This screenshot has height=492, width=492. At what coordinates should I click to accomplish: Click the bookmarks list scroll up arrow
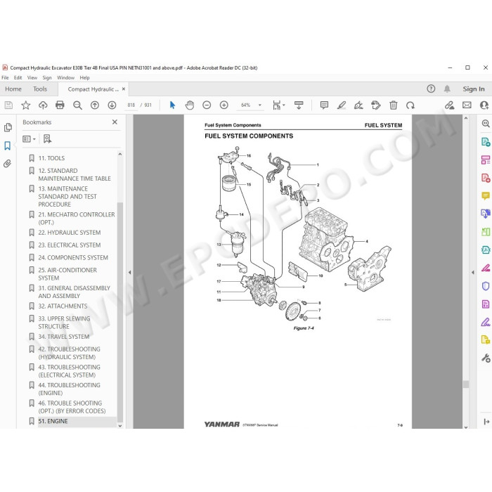(x=120, y=154)
